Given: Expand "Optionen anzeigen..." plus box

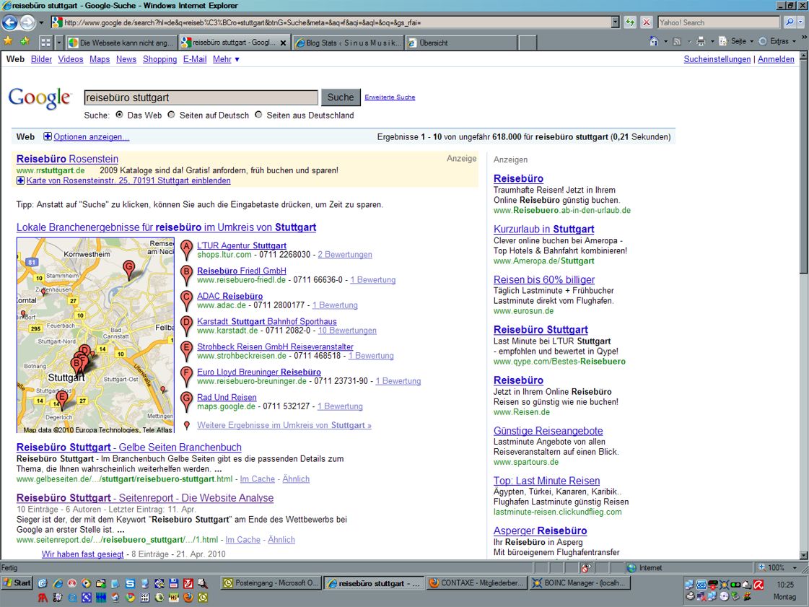Looking at the screenshot, I should 48,136.
